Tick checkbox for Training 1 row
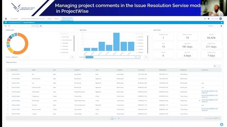Screen dimensions: 227x127 pos(8,114)
